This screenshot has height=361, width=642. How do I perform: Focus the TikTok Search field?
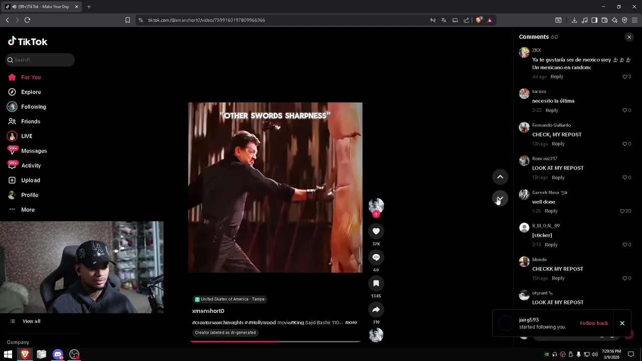(40, 60)
